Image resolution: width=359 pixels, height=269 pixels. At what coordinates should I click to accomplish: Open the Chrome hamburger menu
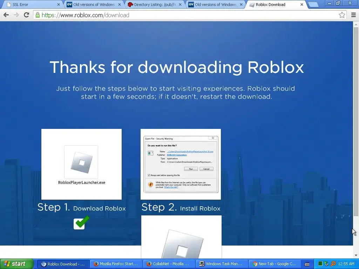coord(353,15)
